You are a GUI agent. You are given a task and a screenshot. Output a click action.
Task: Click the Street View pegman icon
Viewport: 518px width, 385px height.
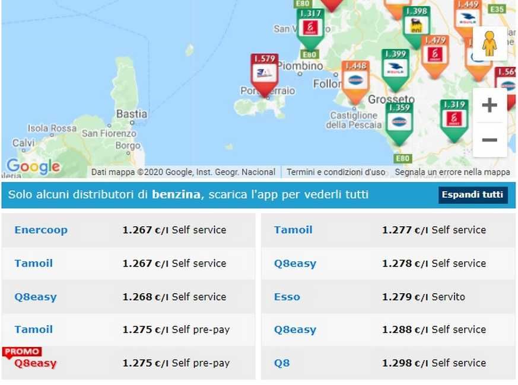tap(490, 44)
